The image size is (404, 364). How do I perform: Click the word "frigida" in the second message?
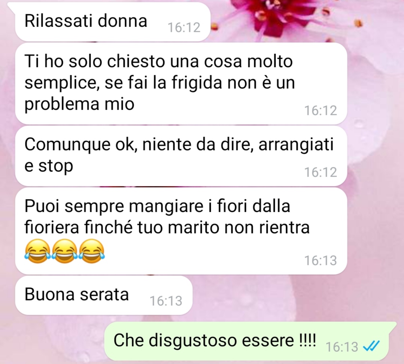[197, 83]
